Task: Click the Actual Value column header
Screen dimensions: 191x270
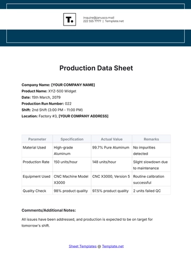Action: click(x=111, y=139)
